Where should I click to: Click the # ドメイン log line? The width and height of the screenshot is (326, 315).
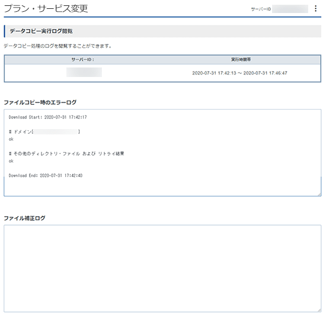click(44, 131)
